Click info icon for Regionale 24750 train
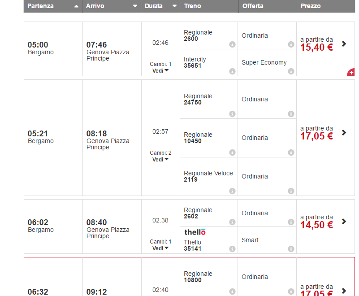The width and height of the screenshot is (359, 296). (x=232, y=114)
